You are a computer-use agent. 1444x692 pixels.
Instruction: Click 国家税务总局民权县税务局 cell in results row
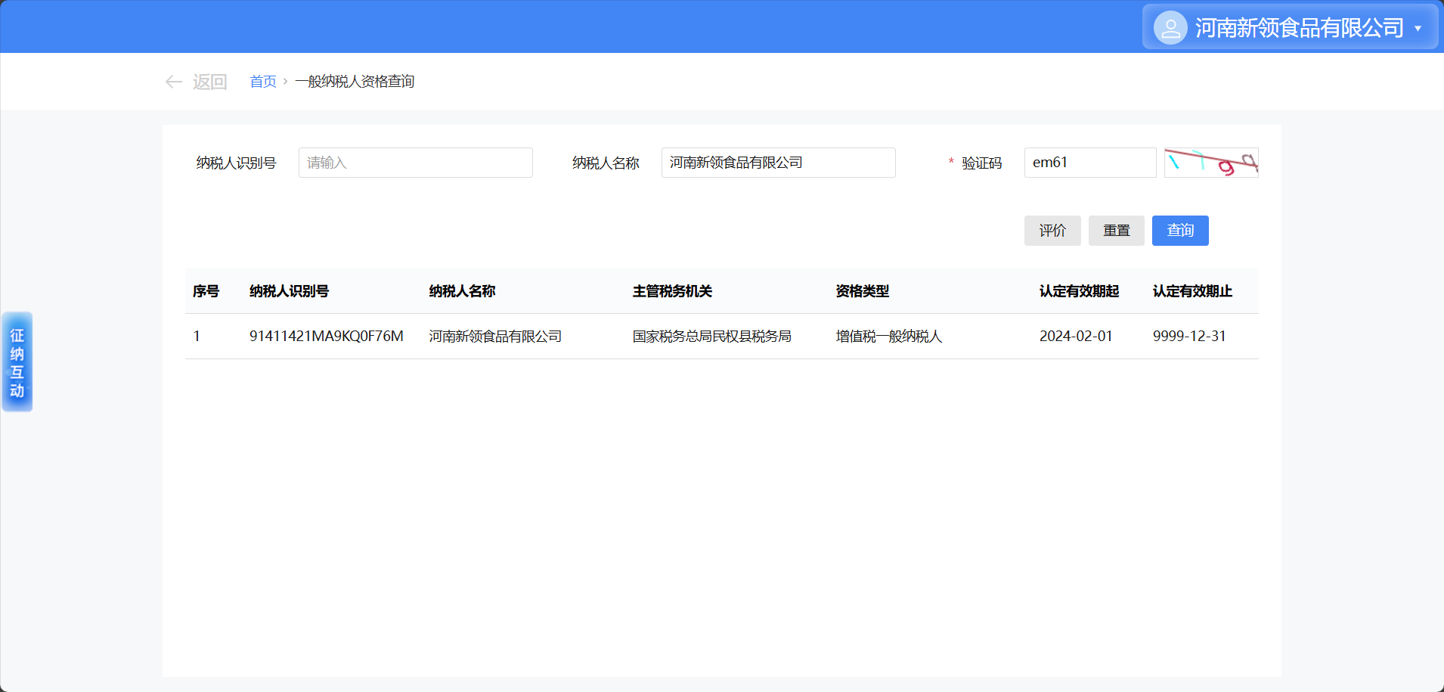711,337
